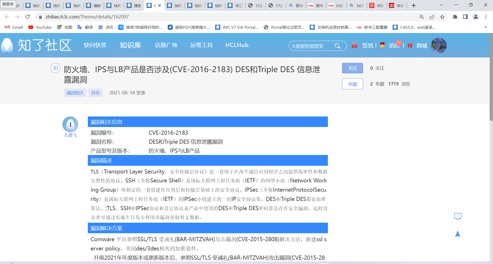Select the 漏洞相关 tag
This screenshot has width=493, height=264.
click(x=75, y=93)
